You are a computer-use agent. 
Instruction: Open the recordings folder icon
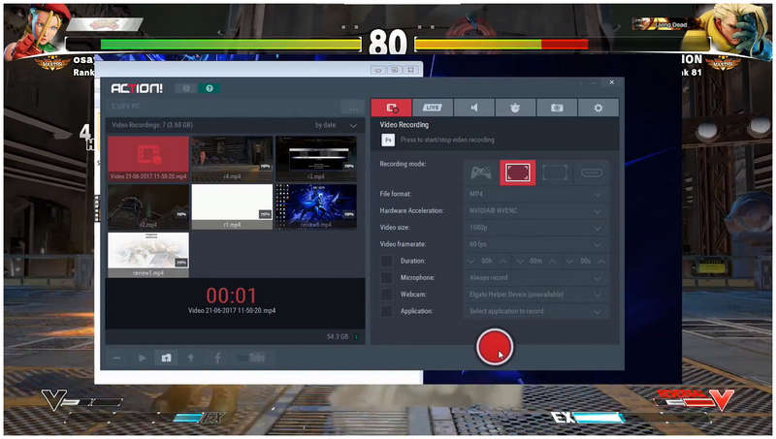[166, 358]
